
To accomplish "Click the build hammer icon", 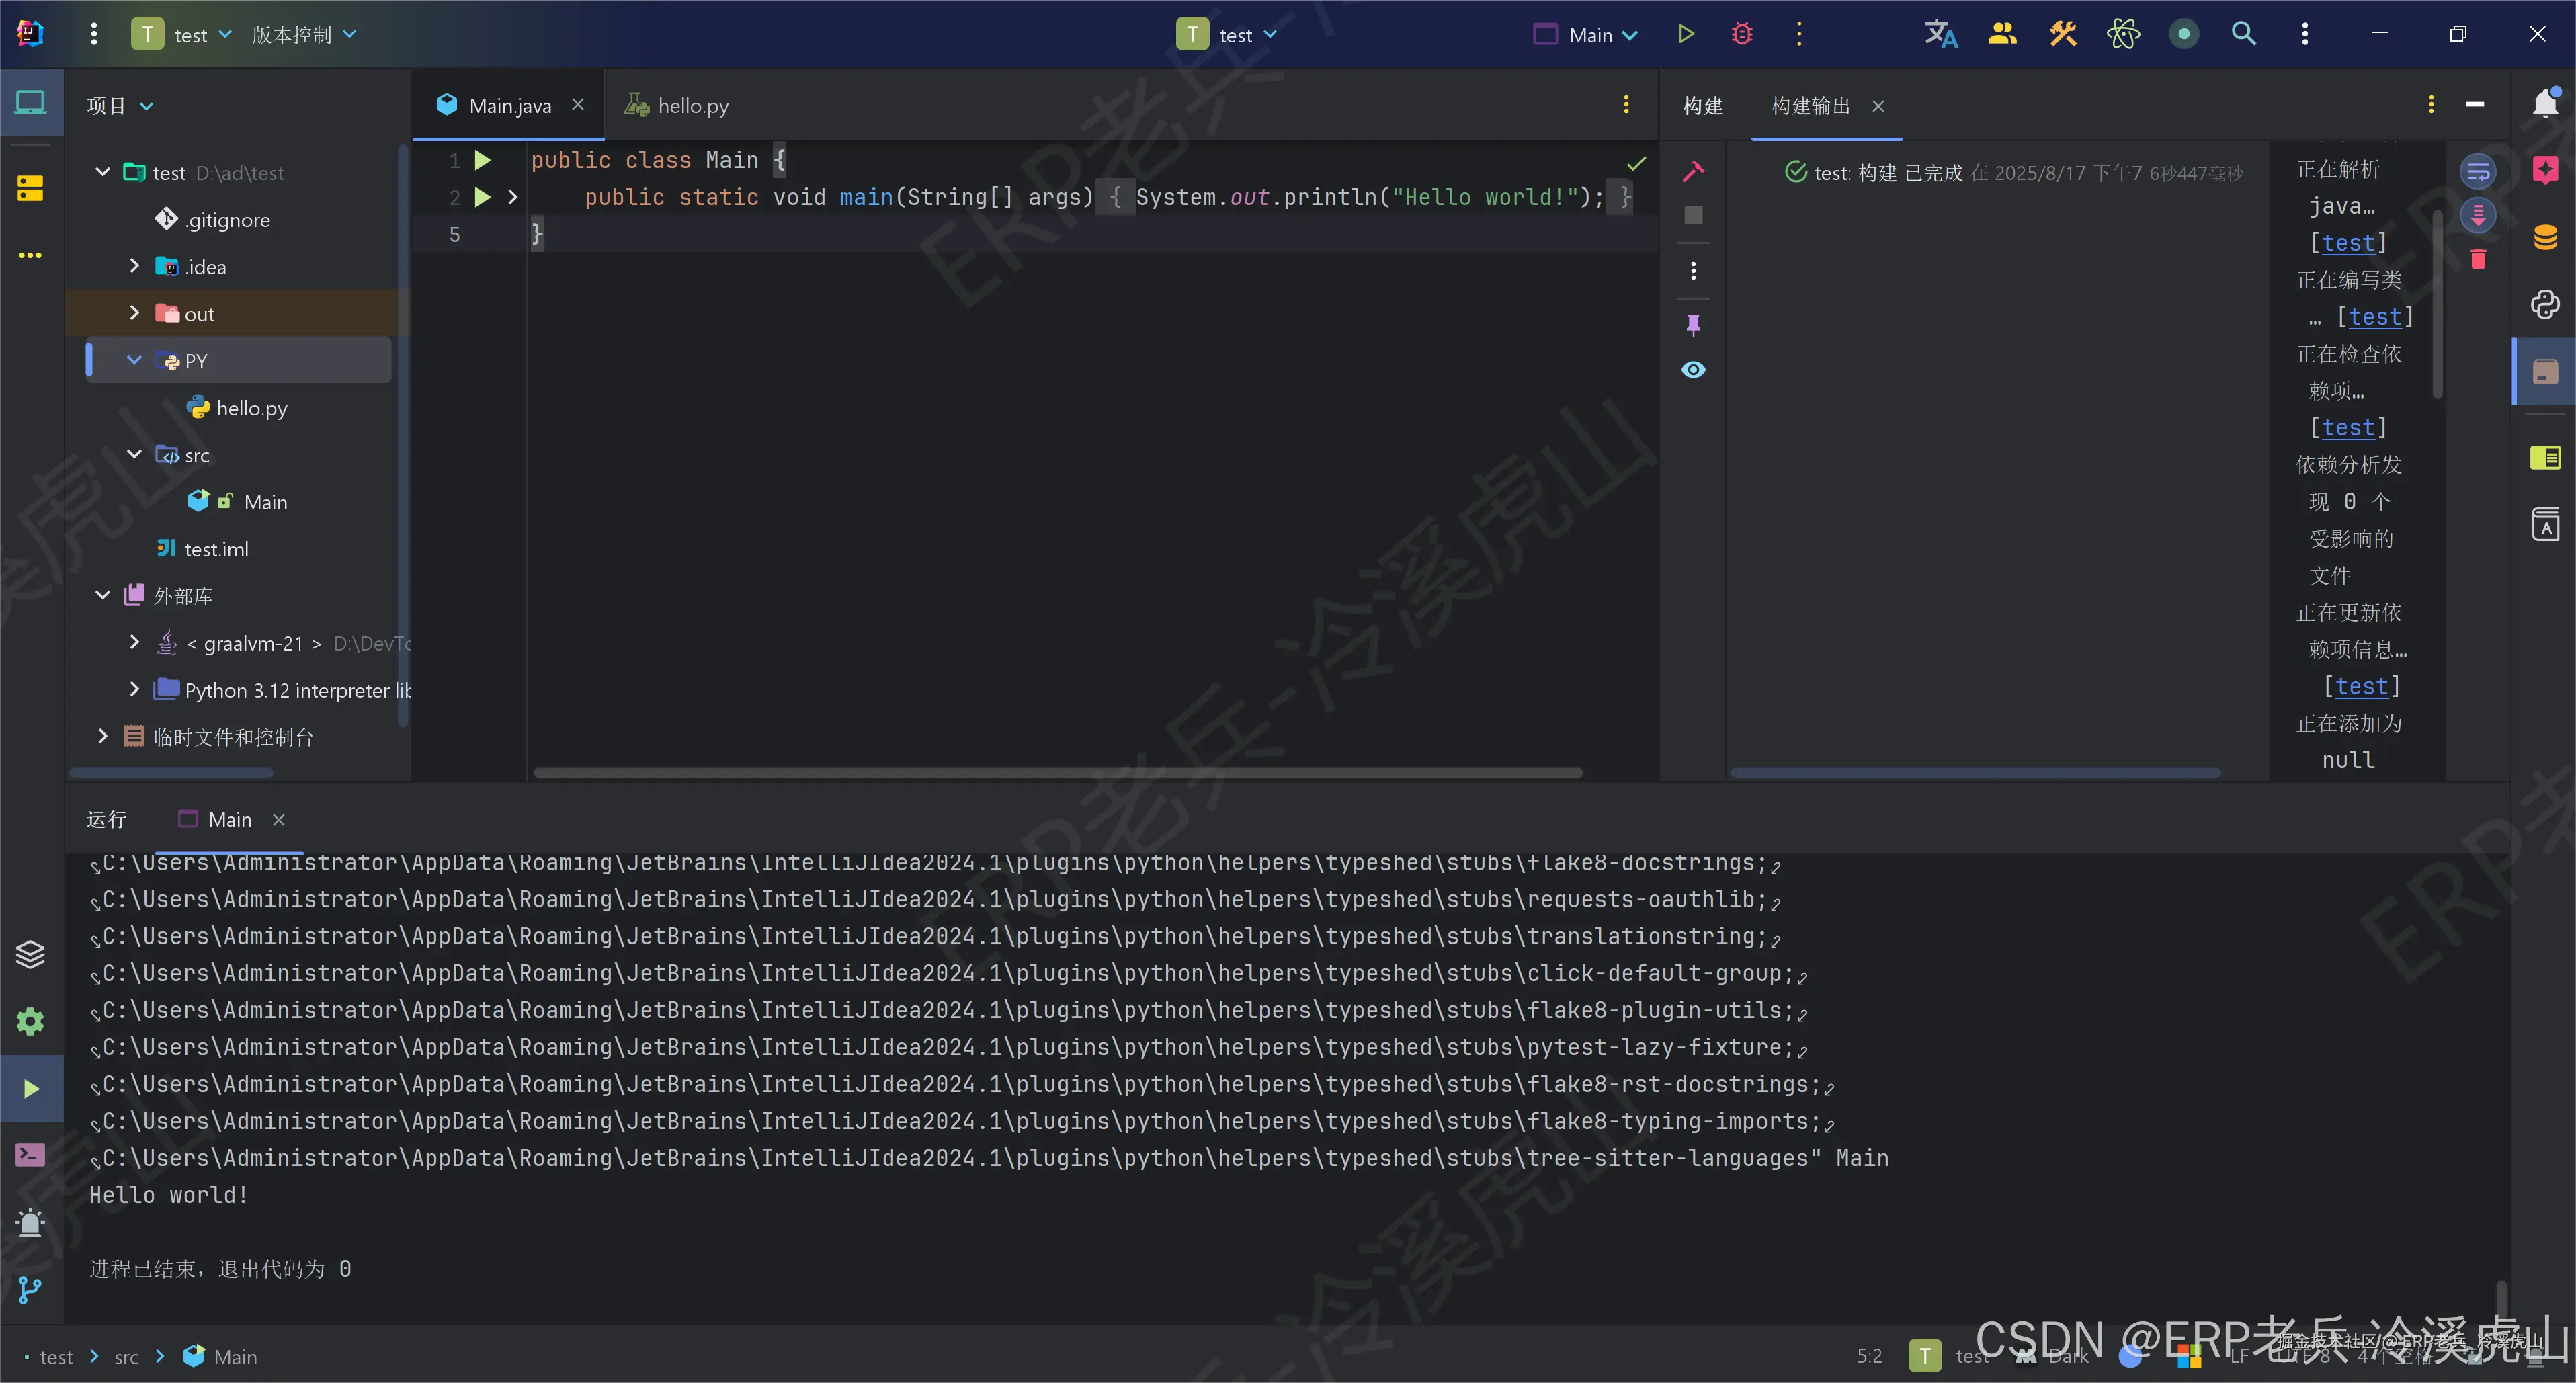I will tap(1693, 172).
